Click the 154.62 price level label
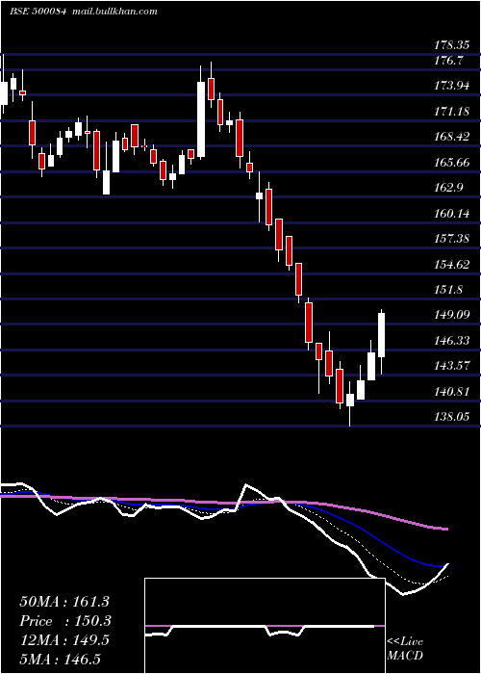The width and height of the screenshot is (481, 674). point(452,265)
